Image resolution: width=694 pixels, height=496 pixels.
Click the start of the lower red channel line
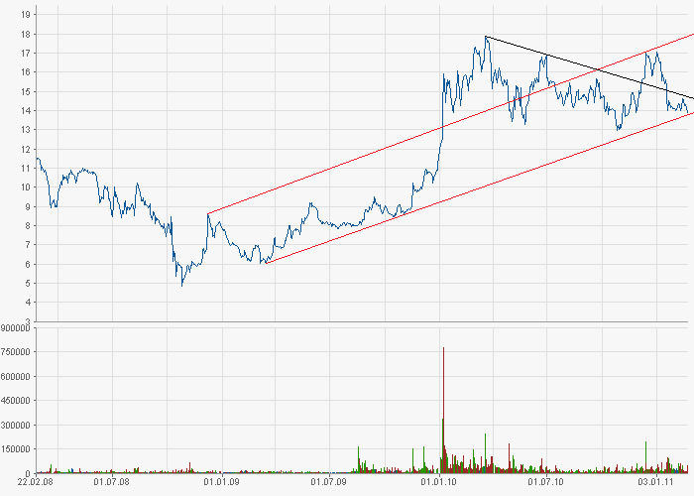[266, 264]
